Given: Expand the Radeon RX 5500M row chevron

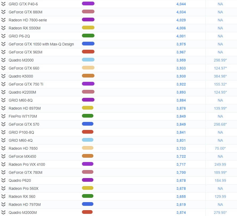Looking at the screenshot, I should pyautogui.click(x=3, y=28).
